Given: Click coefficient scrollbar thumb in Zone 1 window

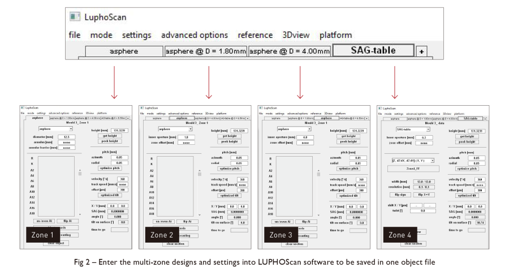Looking at the screenshot, I should tap(80, 174).
